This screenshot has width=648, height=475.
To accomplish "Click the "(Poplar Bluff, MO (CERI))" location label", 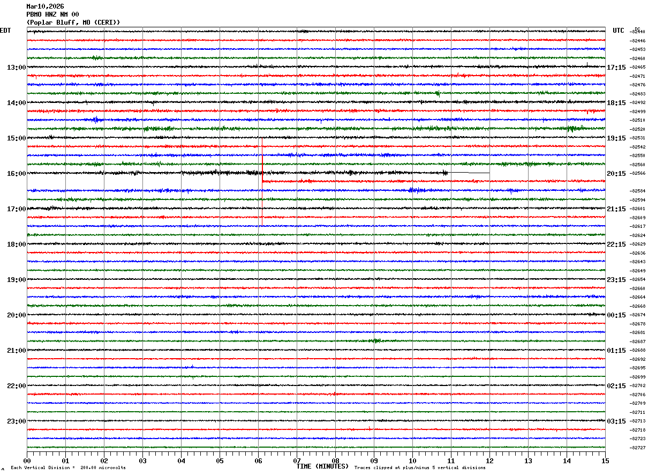I will (73, 23).
